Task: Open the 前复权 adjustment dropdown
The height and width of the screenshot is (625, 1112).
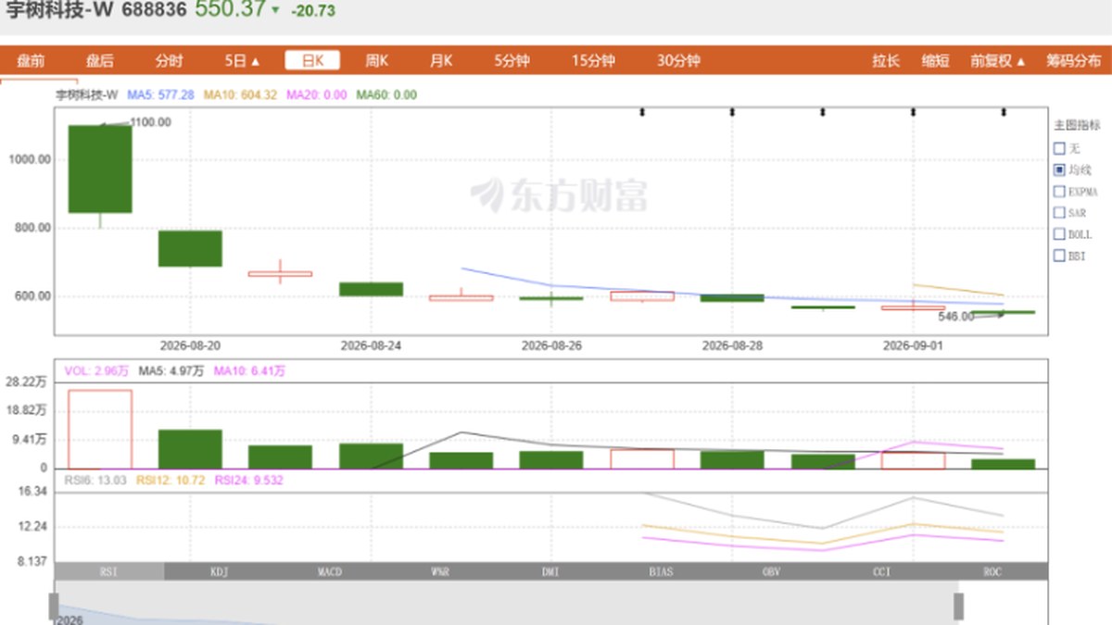Action: tap(998, 61)
